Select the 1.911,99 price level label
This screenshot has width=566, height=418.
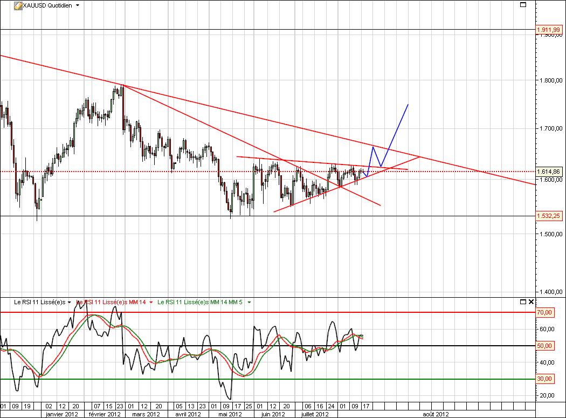[x=549, y=29]
